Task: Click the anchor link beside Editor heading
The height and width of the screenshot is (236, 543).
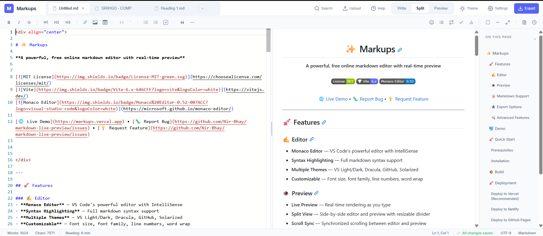Action: point(312,140)
